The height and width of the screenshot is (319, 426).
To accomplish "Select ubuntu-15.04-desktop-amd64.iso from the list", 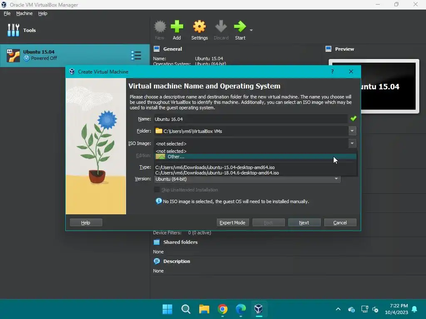I will (x=255, y=167).
